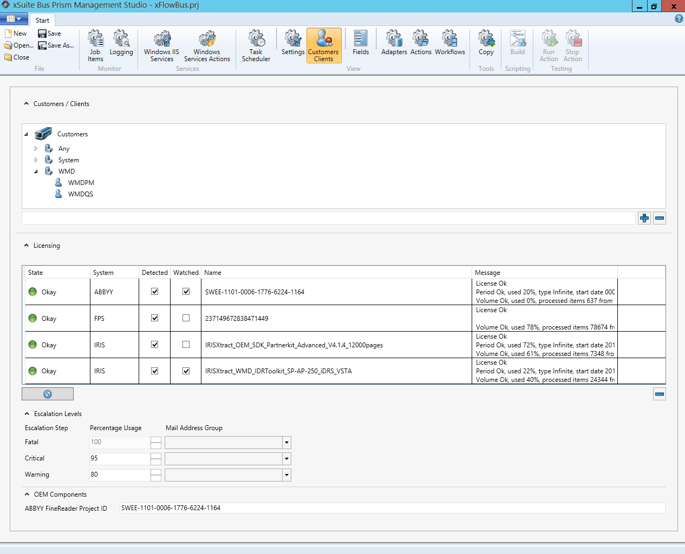685x554 pixels.
Task: Uncheck Watched for the ABBYY license
Action: [186, 292]
